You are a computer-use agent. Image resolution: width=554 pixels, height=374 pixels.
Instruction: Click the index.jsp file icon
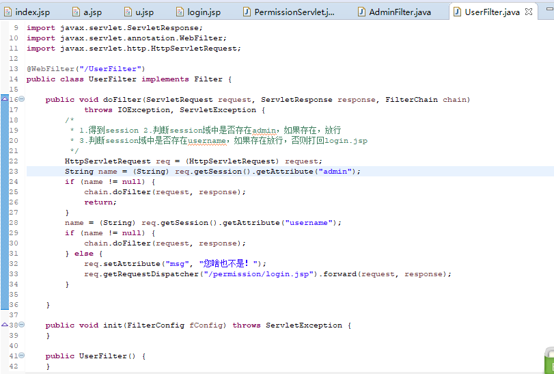8,12
